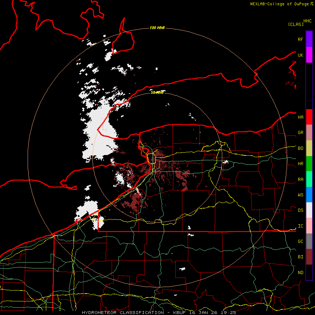The height and width of the screenshot is (315, 315).
Task: Select the BD yellow legend block
Action: [309, 148]
